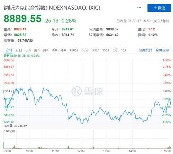Select the 分时 chart tab
173x154 pixels.
click(9, 50)
